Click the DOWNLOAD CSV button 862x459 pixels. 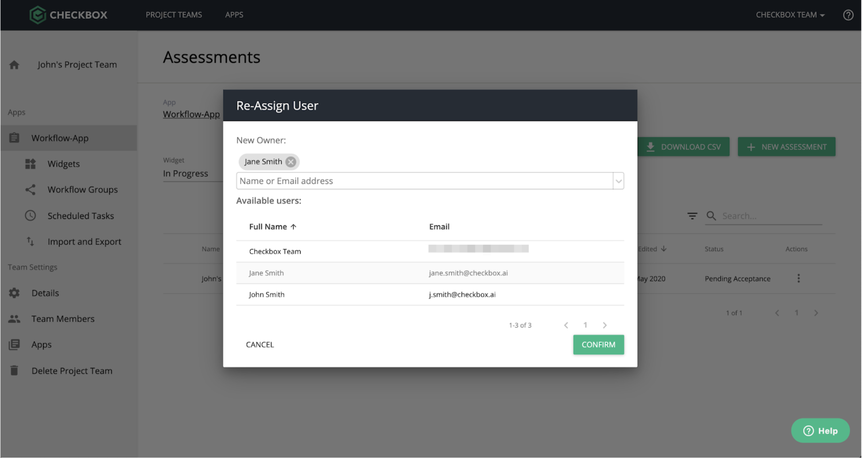coord(683,147)
